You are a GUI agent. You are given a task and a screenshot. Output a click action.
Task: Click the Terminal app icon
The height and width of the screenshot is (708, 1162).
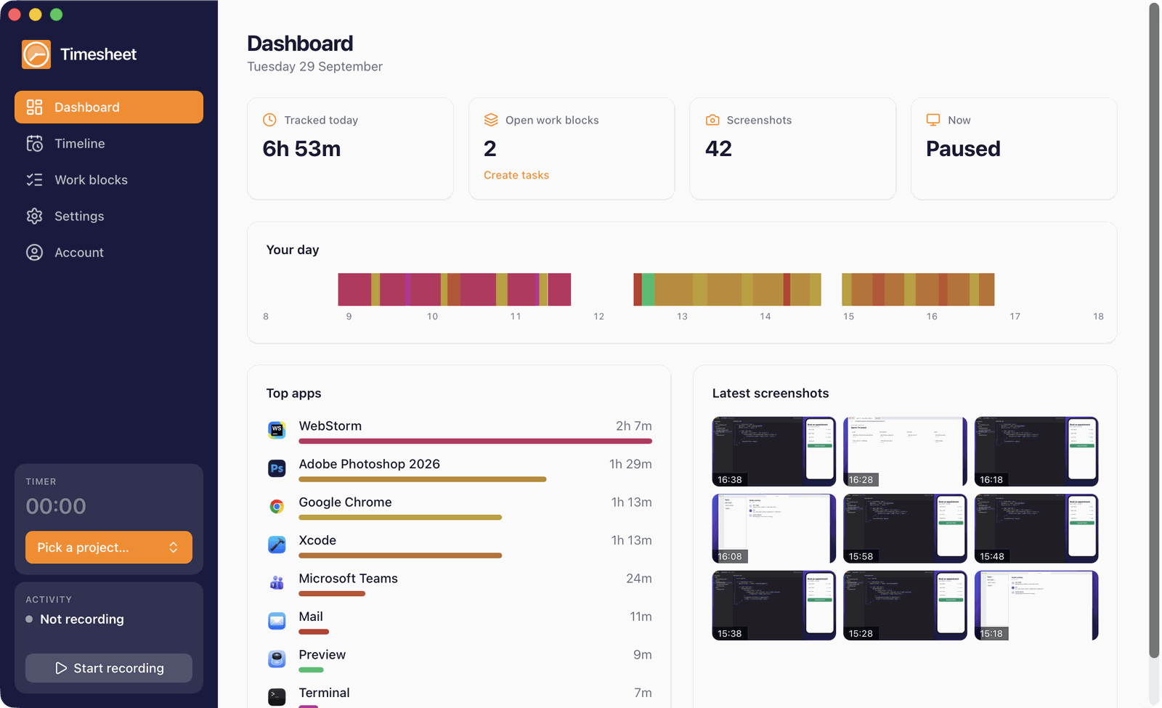click(277, 697)
